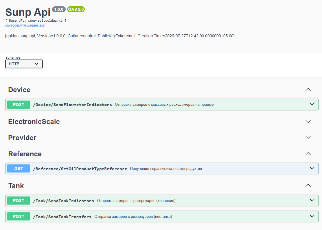This screenshot has width=322, height=230.
Task: Click description 'Отправка замеров с массовых расходомеров на приеме'
Action: (x=164, y=105)
